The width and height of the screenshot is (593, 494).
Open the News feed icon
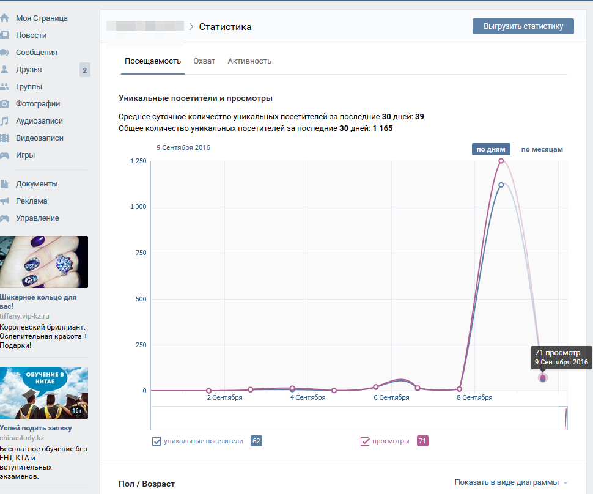(4, 35)
